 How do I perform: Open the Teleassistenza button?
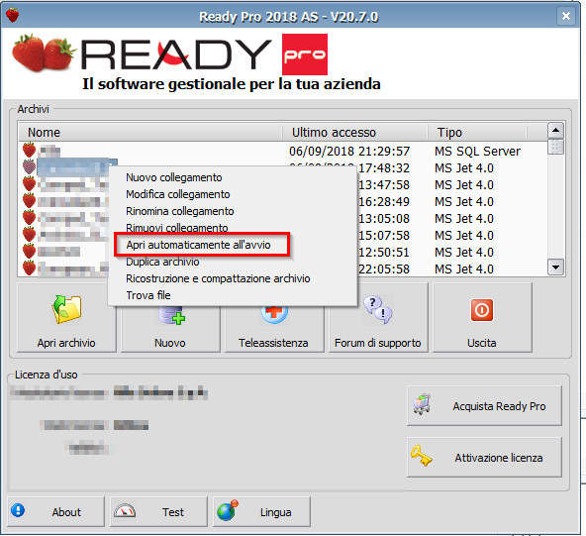pos(274,329)
